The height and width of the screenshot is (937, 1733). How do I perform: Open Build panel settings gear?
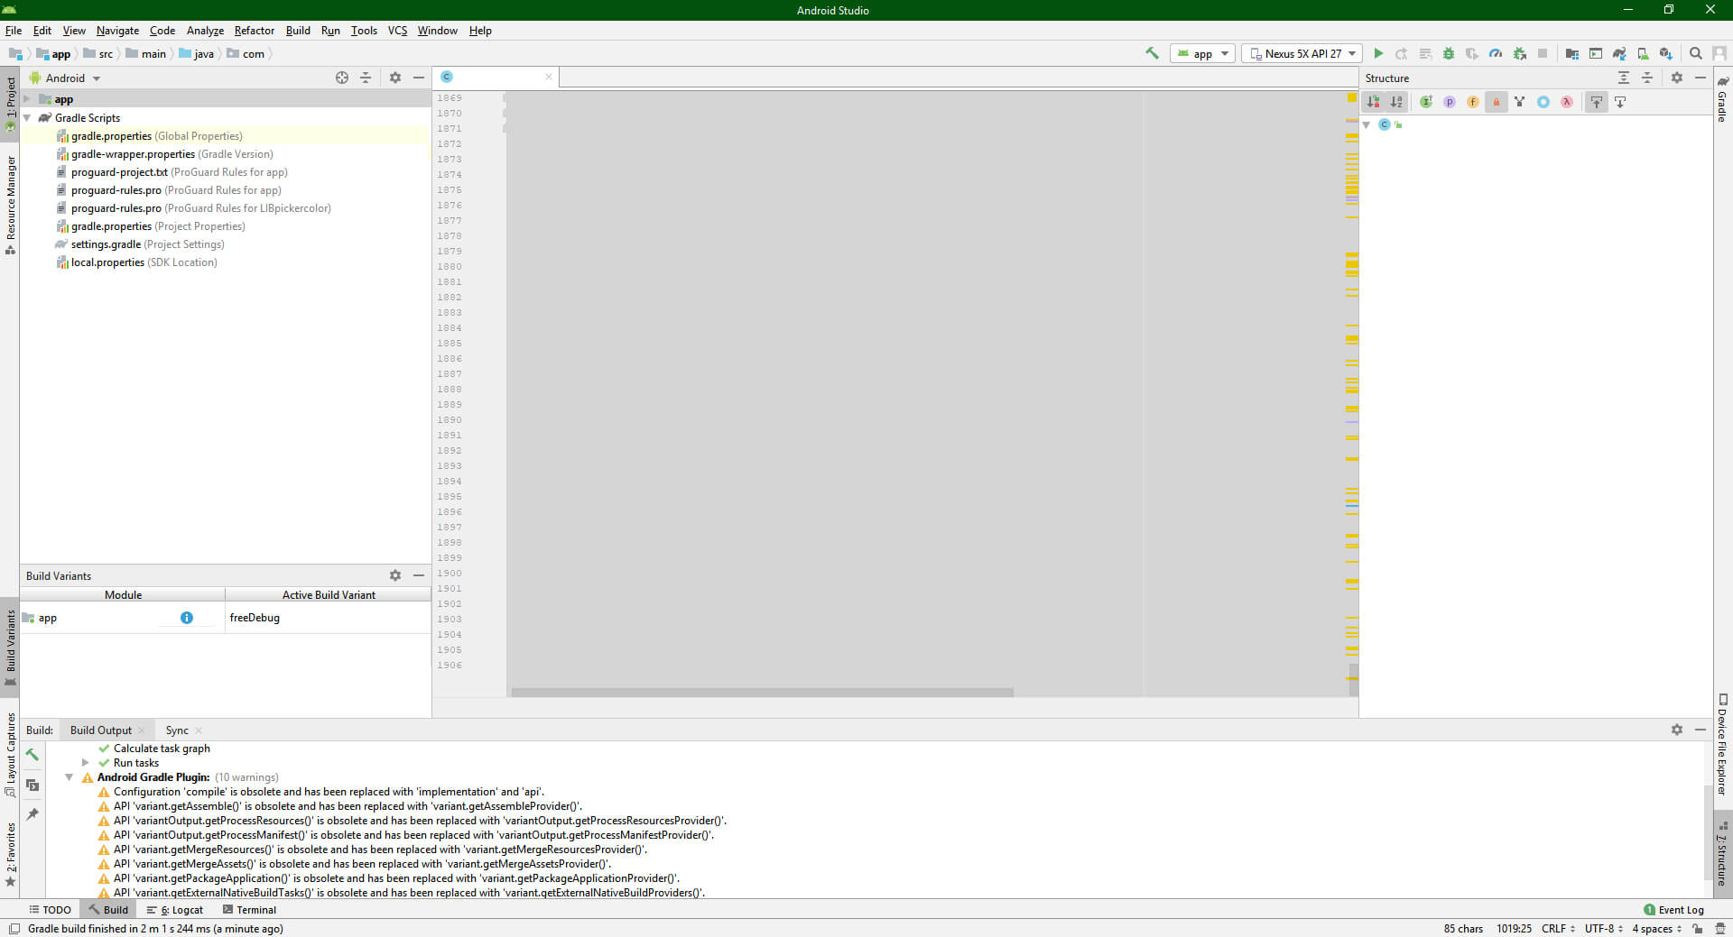tap(1677, 730)
